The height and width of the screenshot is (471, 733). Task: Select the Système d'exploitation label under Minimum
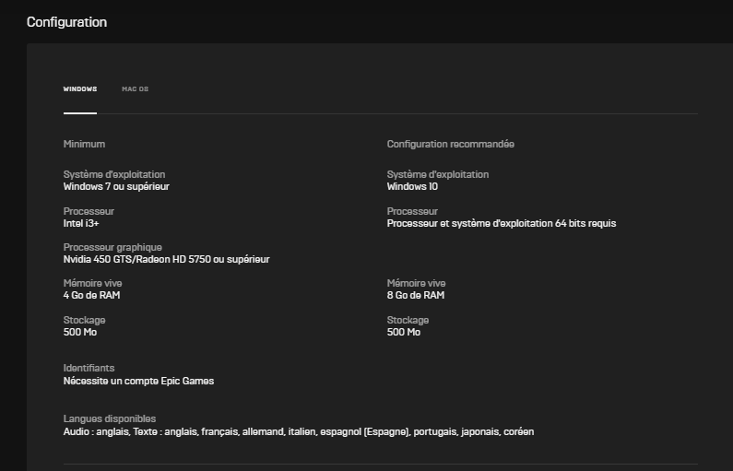(x=114, y=174)
